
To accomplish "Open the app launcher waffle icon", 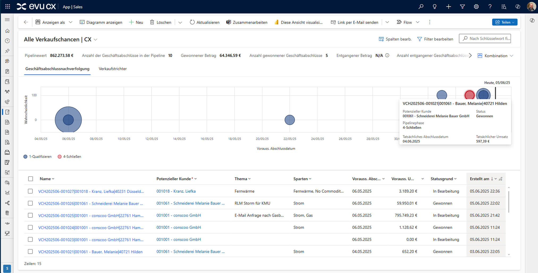I will point(8,7).
